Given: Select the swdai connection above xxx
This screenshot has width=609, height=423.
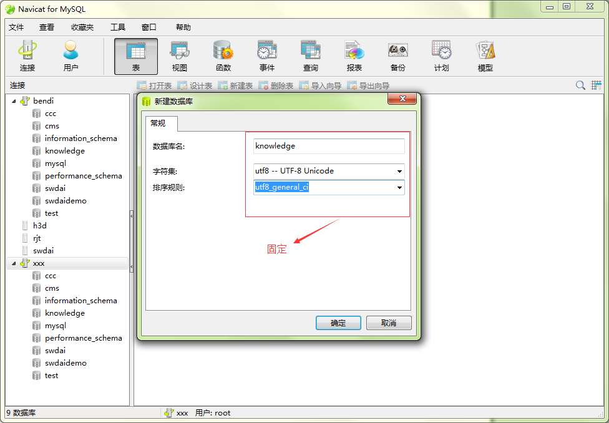Looking at the screenshot, I should [x=43, y=251].
